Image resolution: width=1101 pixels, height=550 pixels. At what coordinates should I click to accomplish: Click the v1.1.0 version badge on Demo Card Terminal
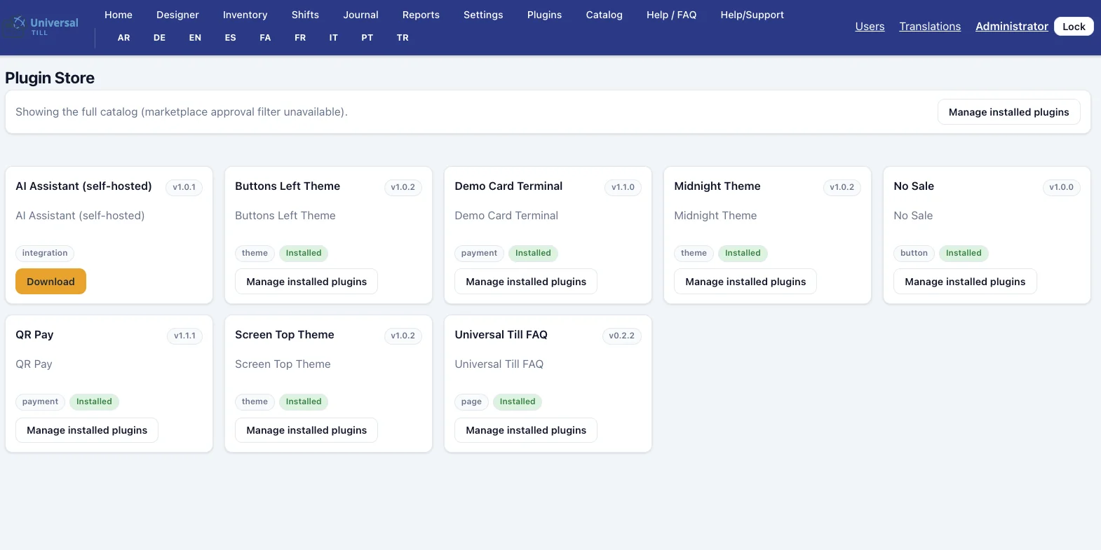point(623,187)
